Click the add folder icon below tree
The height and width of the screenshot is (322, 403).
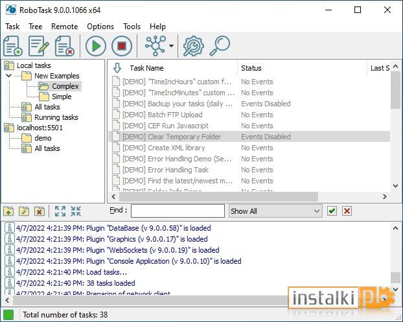click(8, 211)
